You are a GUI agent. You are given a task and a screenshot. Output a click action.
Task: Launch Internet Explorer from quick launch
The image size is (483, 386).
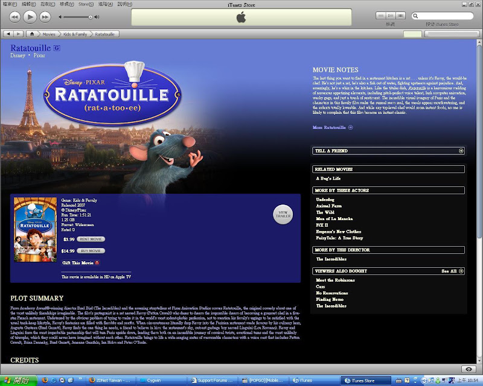tap(54, 381)
